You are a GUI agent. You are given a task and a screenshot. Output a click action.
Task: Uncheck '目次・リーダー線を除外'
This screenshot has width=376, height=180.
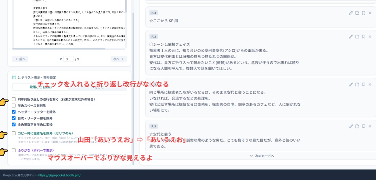(14, 118)
